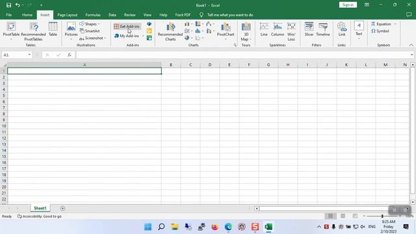Insert a Symbol
The width and height of the screenshot is (416, 234).
[x=380, y=31]
